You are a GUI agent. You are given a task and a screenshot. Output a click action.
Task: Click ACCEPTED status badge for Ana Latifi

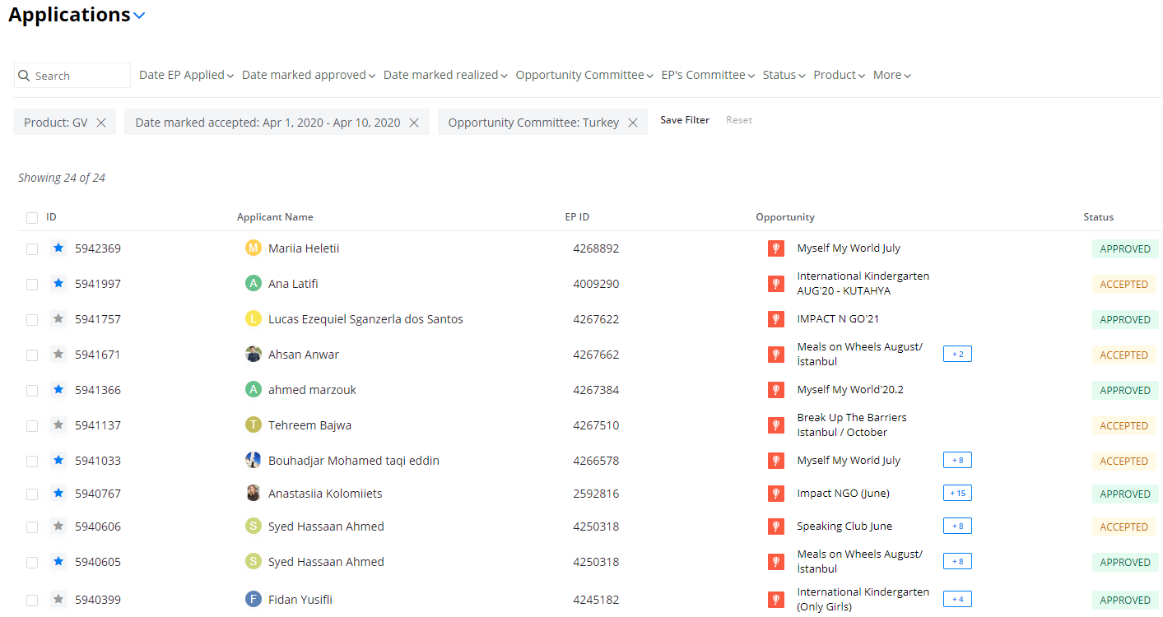pyautogui.click(x=1123, y=284)
